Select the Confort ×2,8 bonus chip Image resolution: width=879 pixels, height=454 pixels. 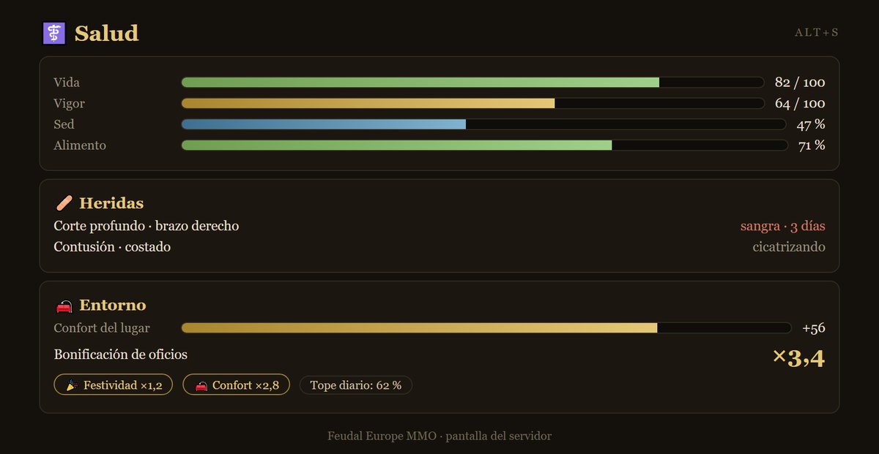236,385
